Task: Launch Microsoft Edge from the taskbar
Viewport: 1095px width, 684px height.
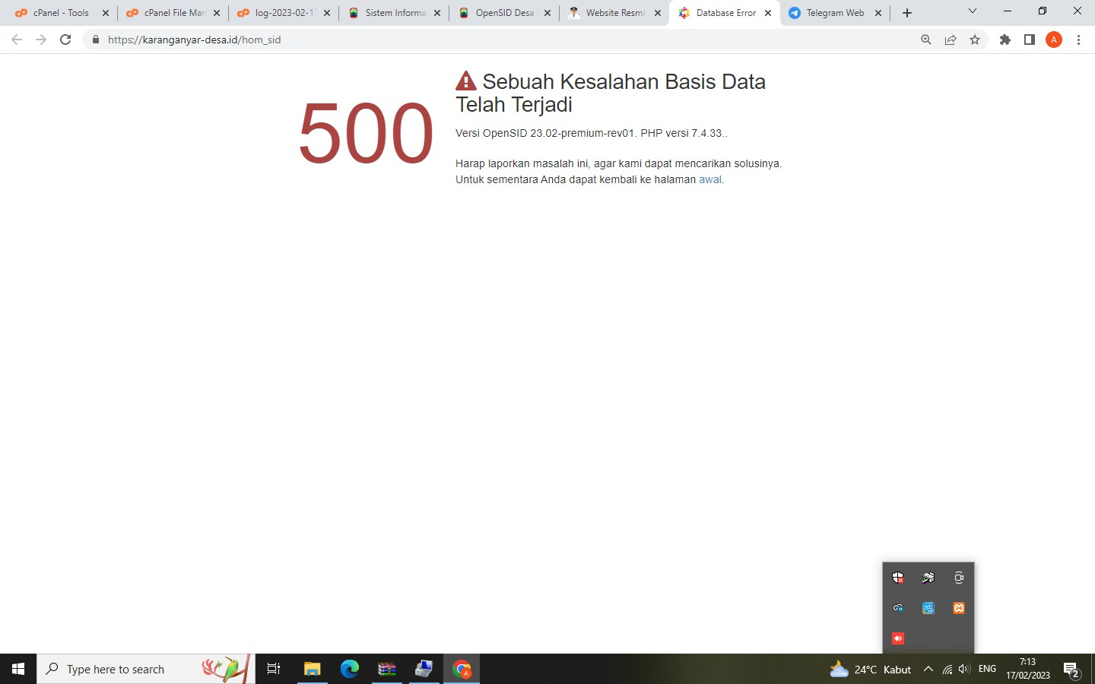Action: click(349, 669)
